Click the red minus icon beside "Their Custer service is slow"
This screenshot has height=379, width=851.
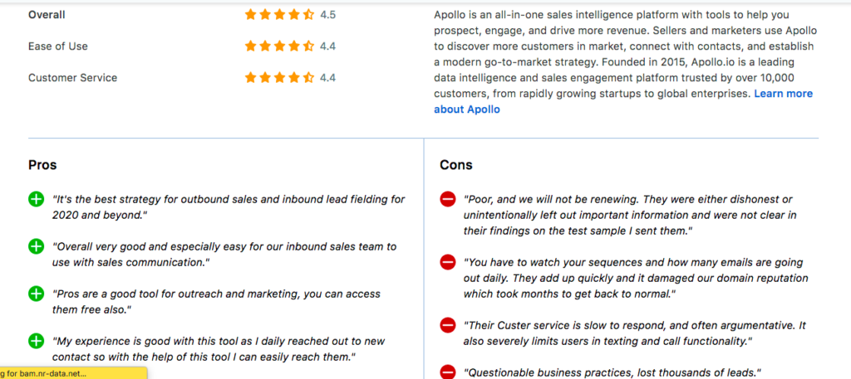[448, 326]
